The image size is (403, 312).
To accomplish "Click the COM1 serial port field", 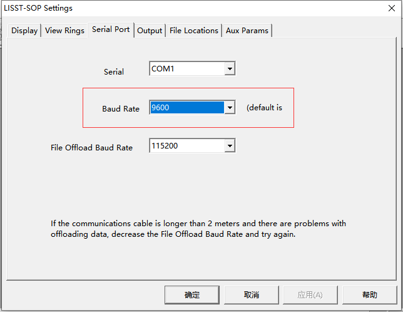I will click(187, 68).
